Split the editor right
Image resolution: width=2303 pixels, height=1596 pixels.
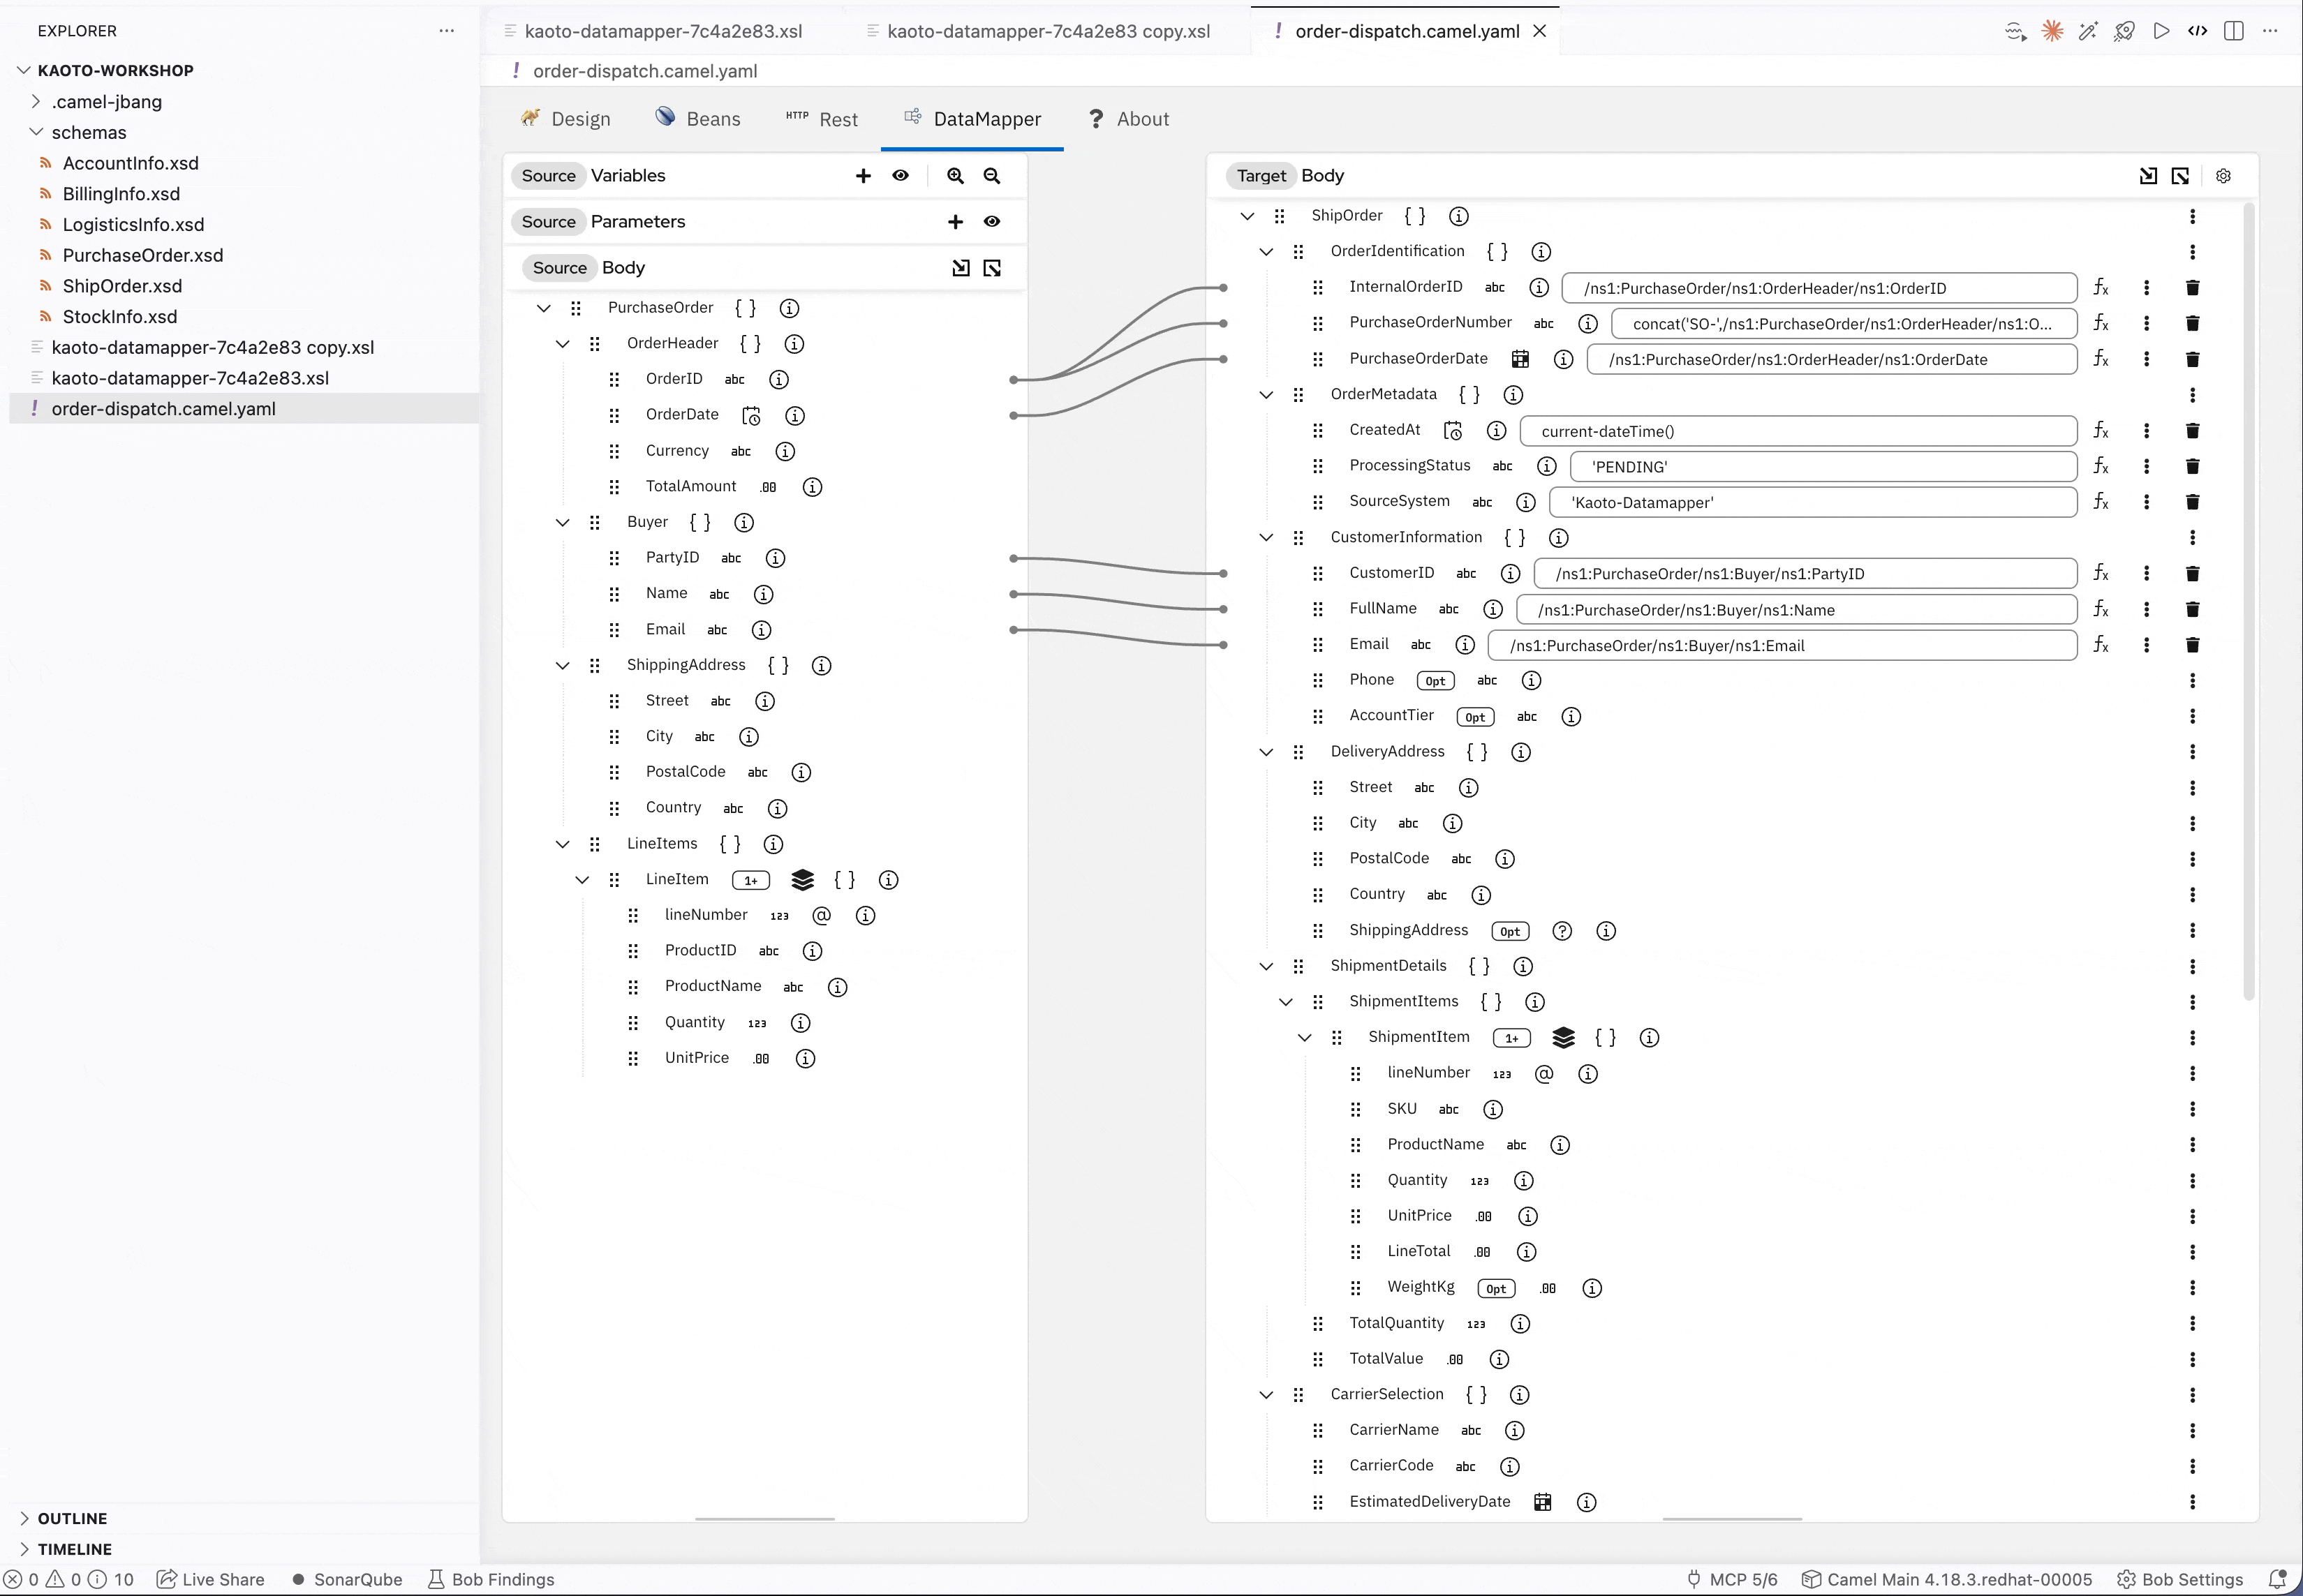coord(2234,31)
